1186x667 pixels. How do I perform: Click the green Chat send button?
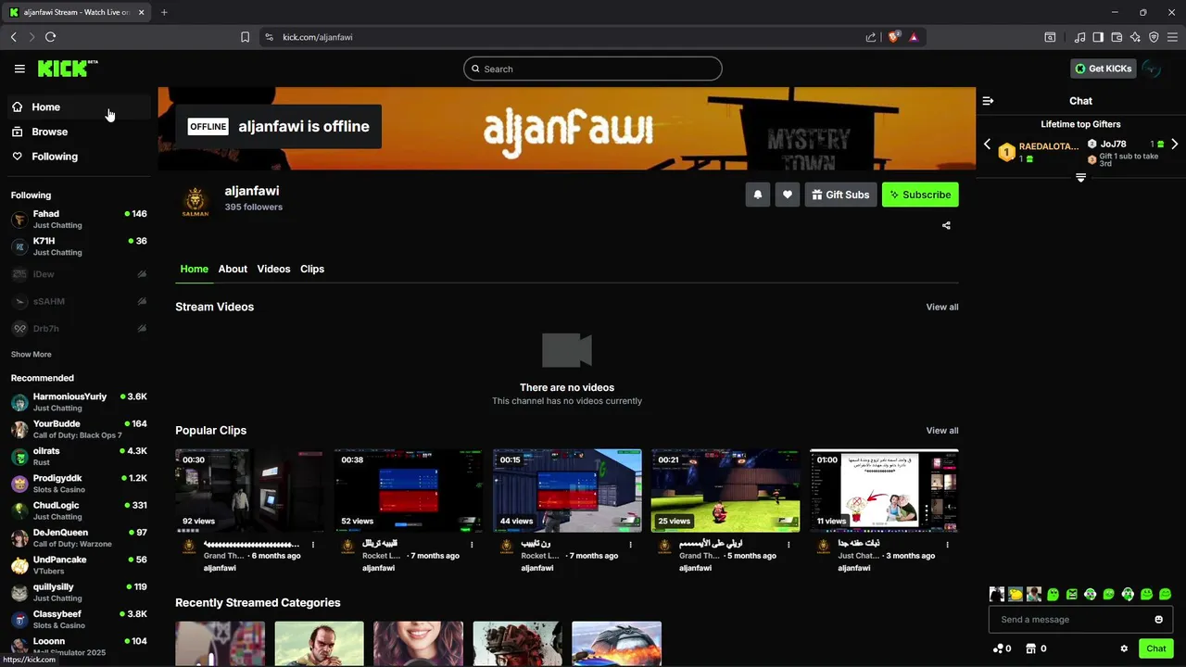[1156, 648]
